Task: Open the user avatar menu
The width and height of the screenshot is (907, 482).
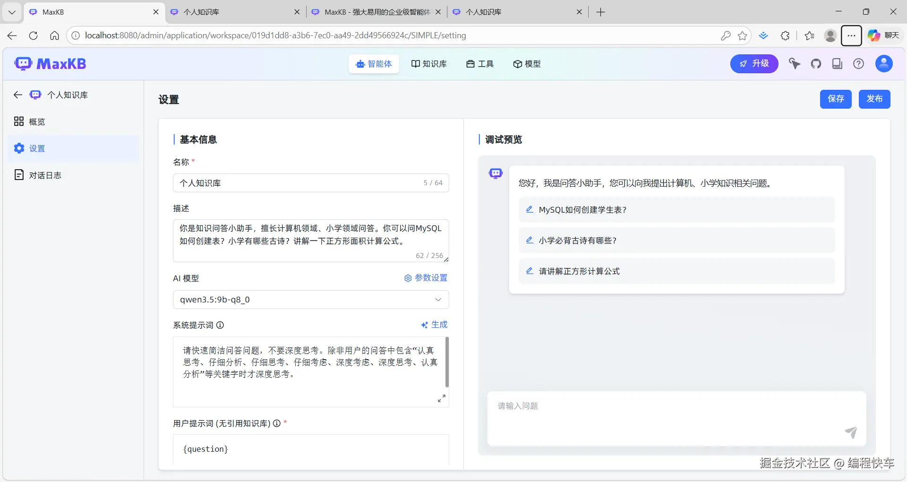Action: pos(884,64)
